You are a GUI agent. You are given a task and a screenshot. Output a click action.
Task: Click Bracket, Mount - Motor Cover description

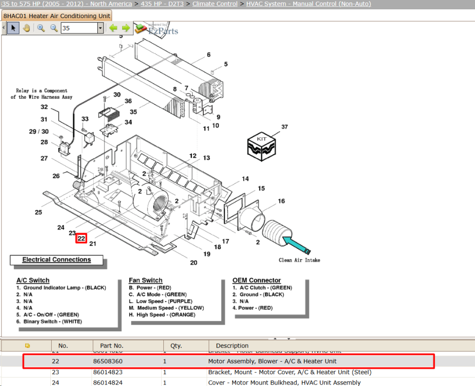[290, 372]
